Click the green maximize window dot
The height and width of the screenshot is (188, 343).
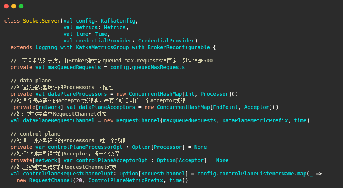pyautogui.click(x=21, y=6)
